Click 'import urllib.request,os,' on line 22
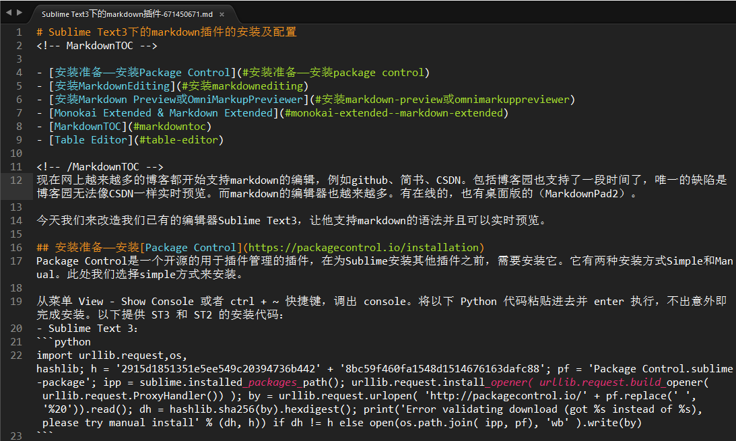The width and height of the screenshot is (736, 441). click(112, 355)
